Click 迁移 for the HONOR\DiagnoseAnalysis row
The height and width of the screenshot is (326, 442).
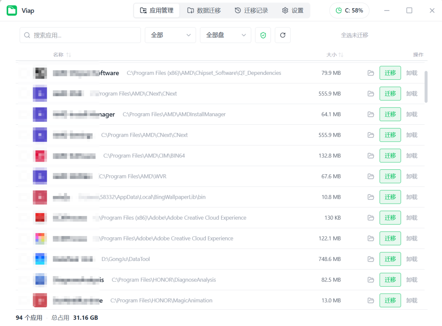(x=390, y=280)
